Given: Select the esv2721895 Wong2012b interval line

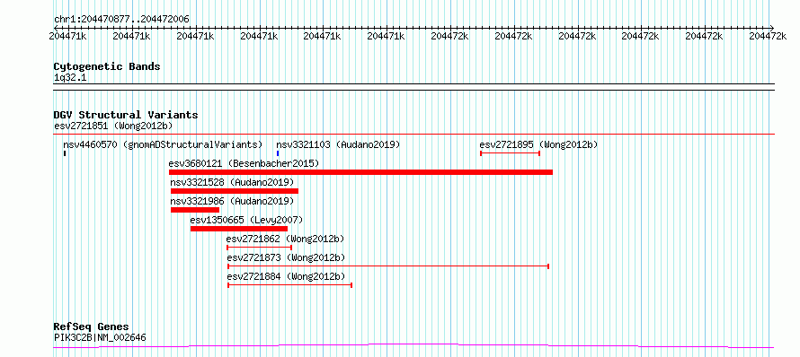Looking at the screenshot, I should 511,153.
